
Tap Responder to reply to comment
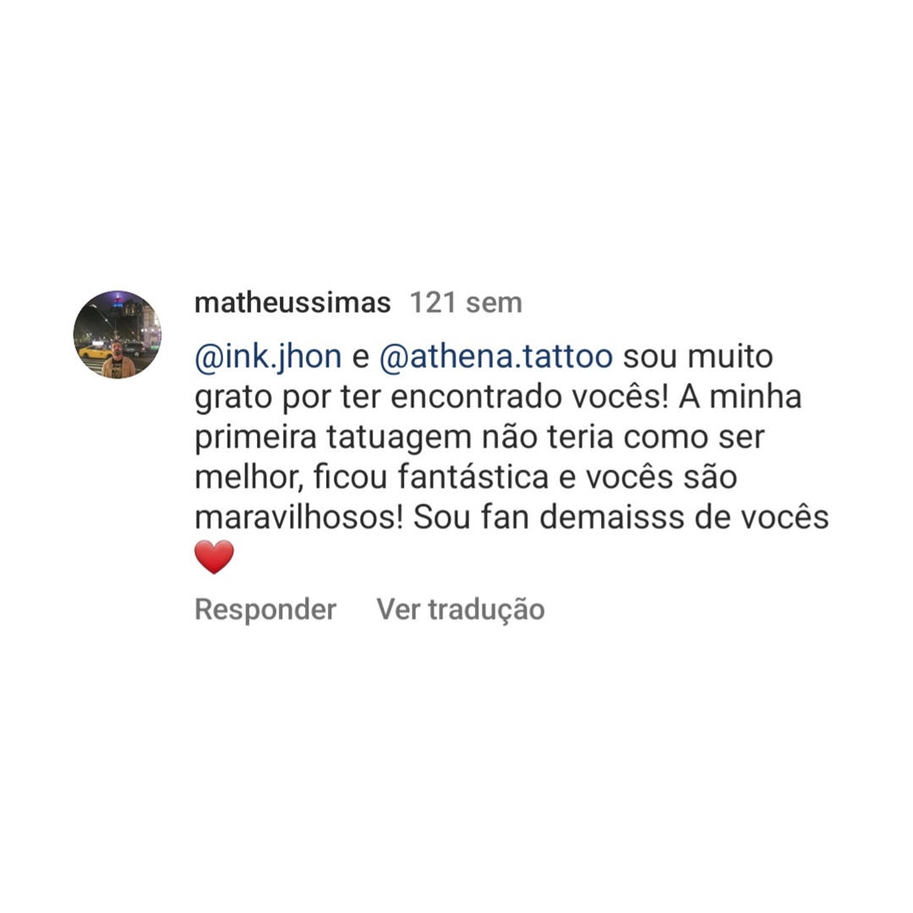(x=265, y=610)
